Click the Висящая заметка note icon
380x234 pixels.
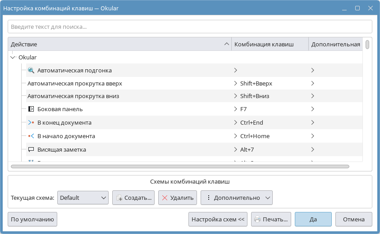coord(31,149)
